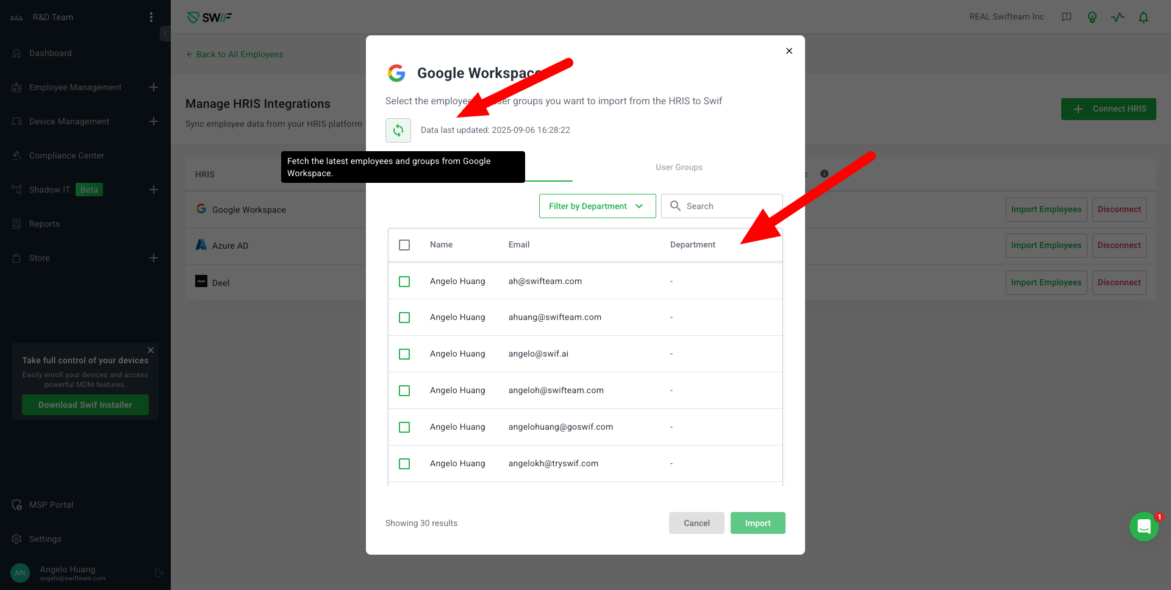The image size is (1171, 590).
Task: Select the checkbox for angelo@swif.ai
Action: pos(404,354)
